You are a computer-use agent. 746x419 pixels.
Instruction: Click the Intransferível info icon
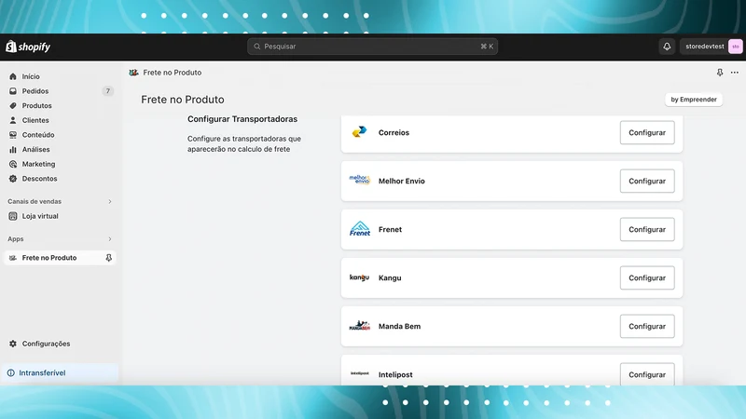click(x=11, y=373)
